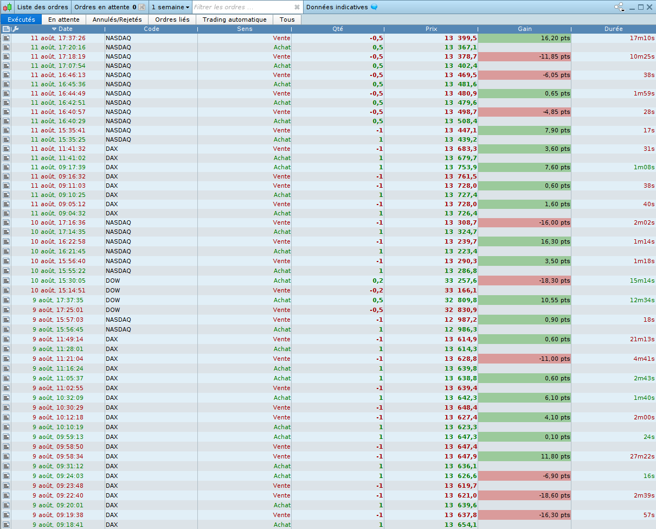This screenshot has width=656, height=529.
Task: Click the 16,20 pts gain cell
Action: (525, 38)
